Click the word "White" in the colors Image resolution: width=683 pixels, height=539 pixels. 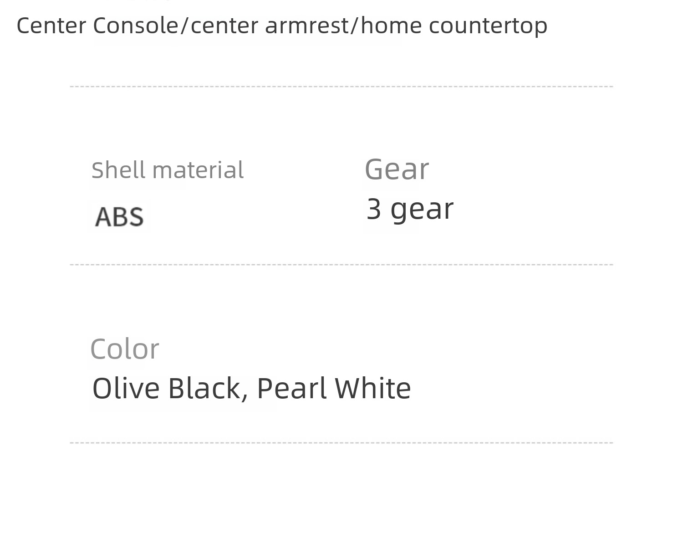pyautogui.click(x=373, y=389)
